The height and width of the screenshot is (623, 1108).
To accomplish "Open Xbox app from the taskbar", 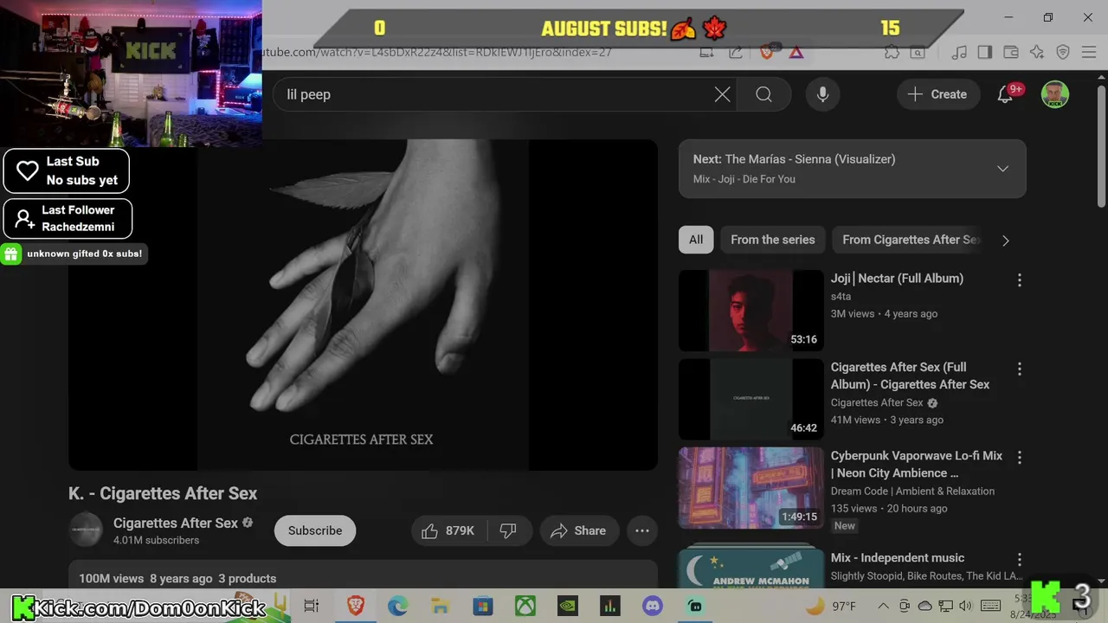I will [525, 606].
